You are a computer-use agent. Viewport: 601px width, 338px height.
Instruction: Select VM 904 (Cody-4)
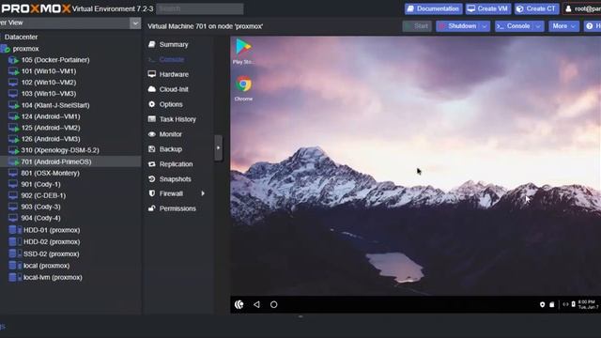click(x=40, y=218)
